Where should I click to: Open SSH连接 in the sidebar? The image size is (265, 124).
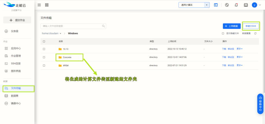[16, 64]
